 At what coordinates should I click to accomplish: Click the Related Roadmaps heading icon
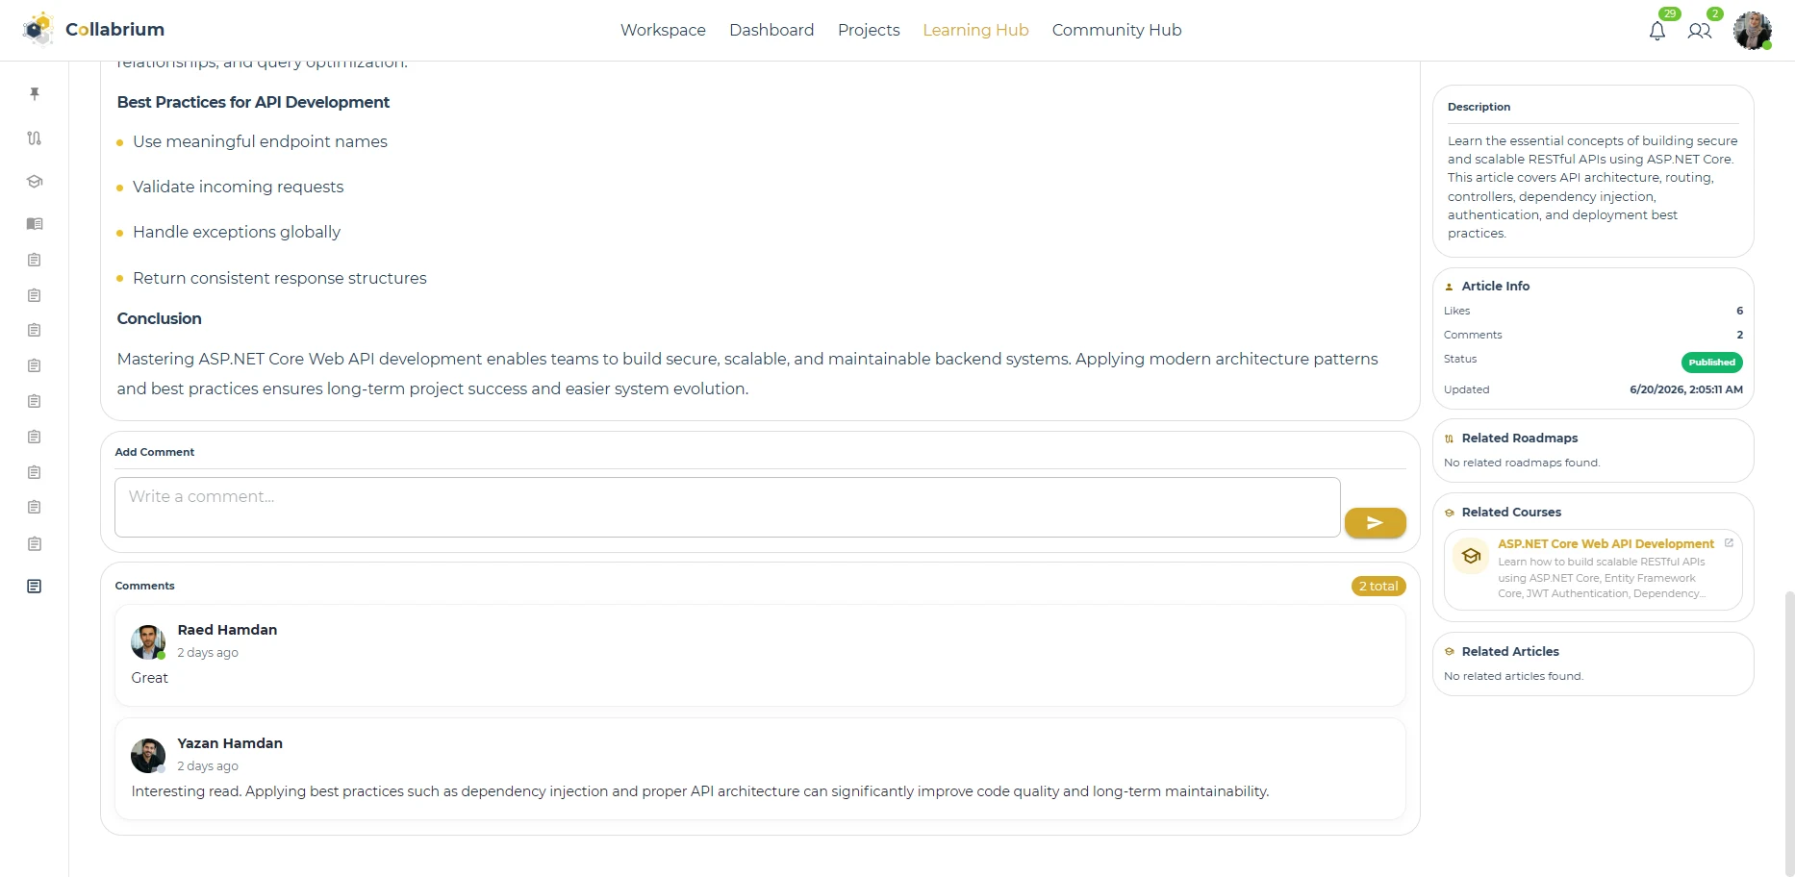coord(1450,438)
